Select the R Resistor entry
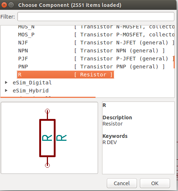Image resolution: width=178 pixels, height=191 pixels. [x=65, y=75]
